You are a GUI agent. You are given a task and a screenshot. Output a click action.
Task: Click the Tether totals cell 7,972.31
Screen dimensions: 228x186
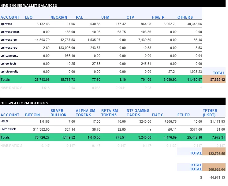[219, 137]
